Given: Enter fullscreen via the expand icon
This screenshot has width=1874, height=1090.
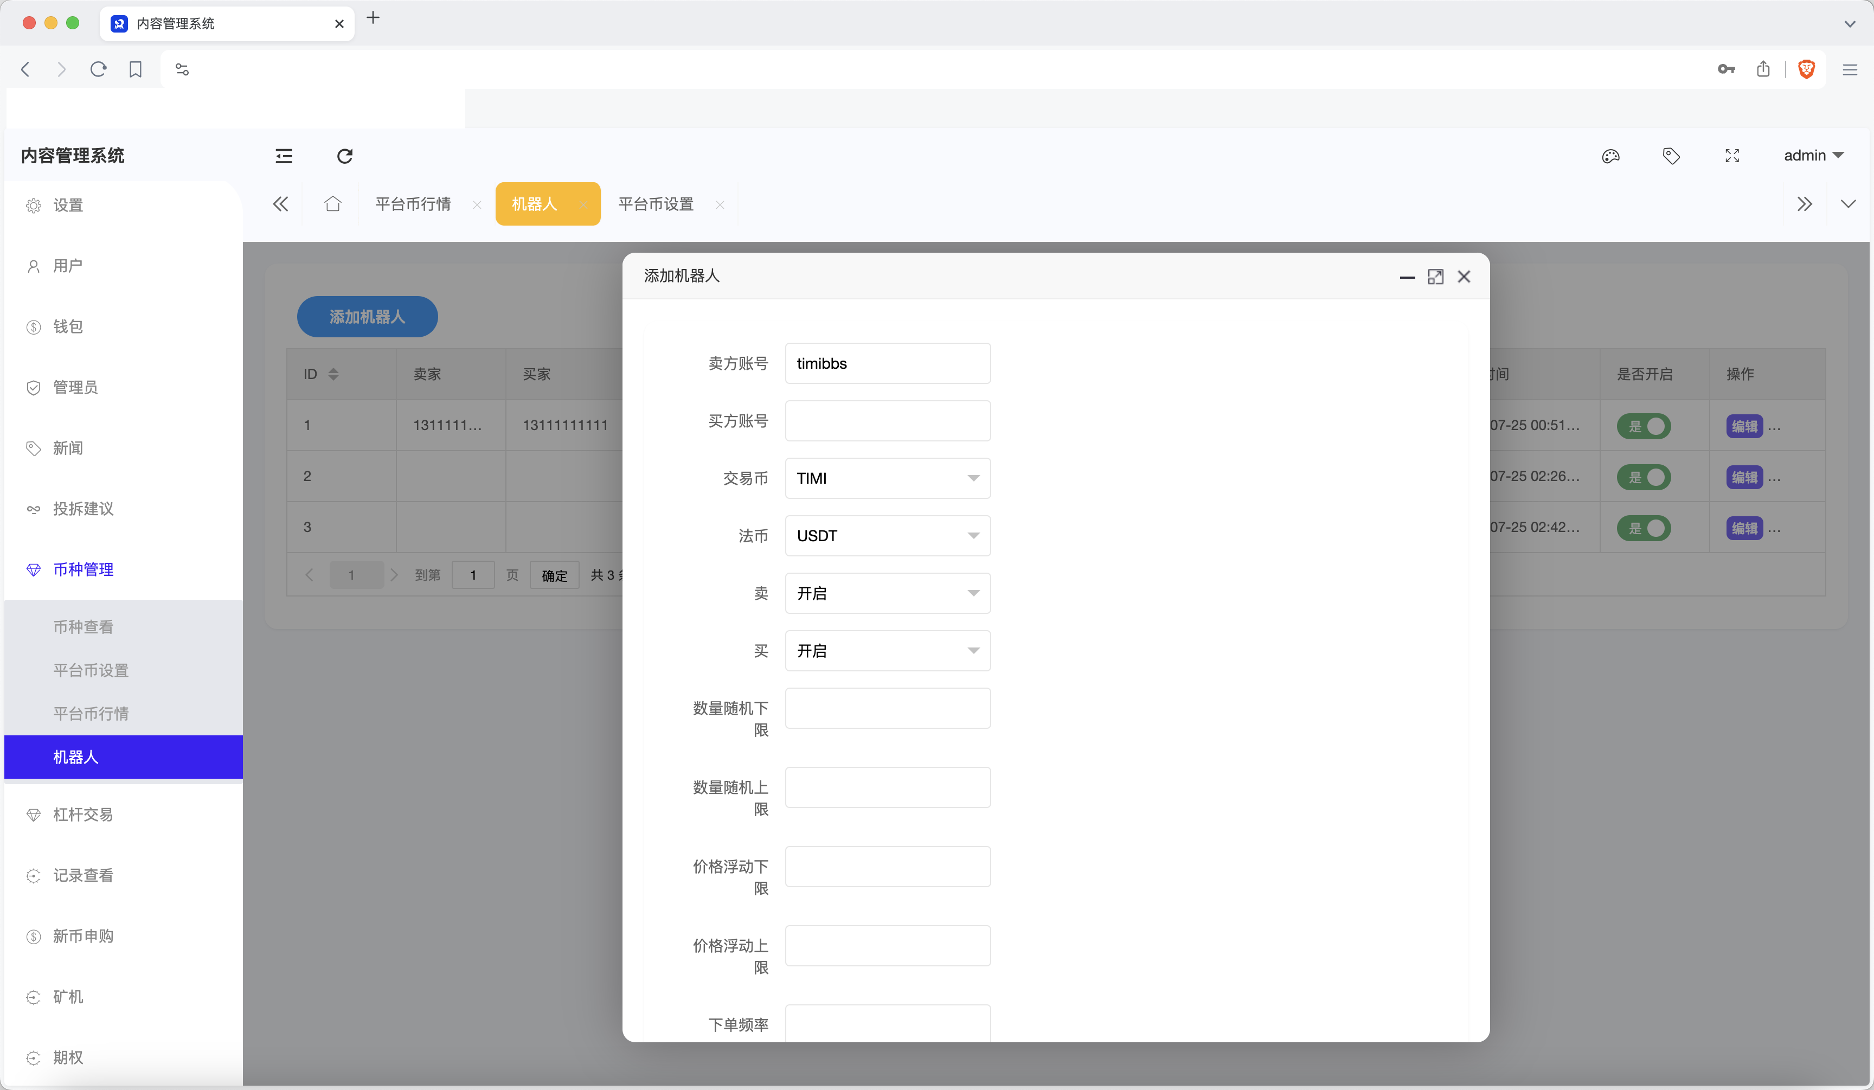Looking at the screenshot, I should click(x=1732, y=156).
